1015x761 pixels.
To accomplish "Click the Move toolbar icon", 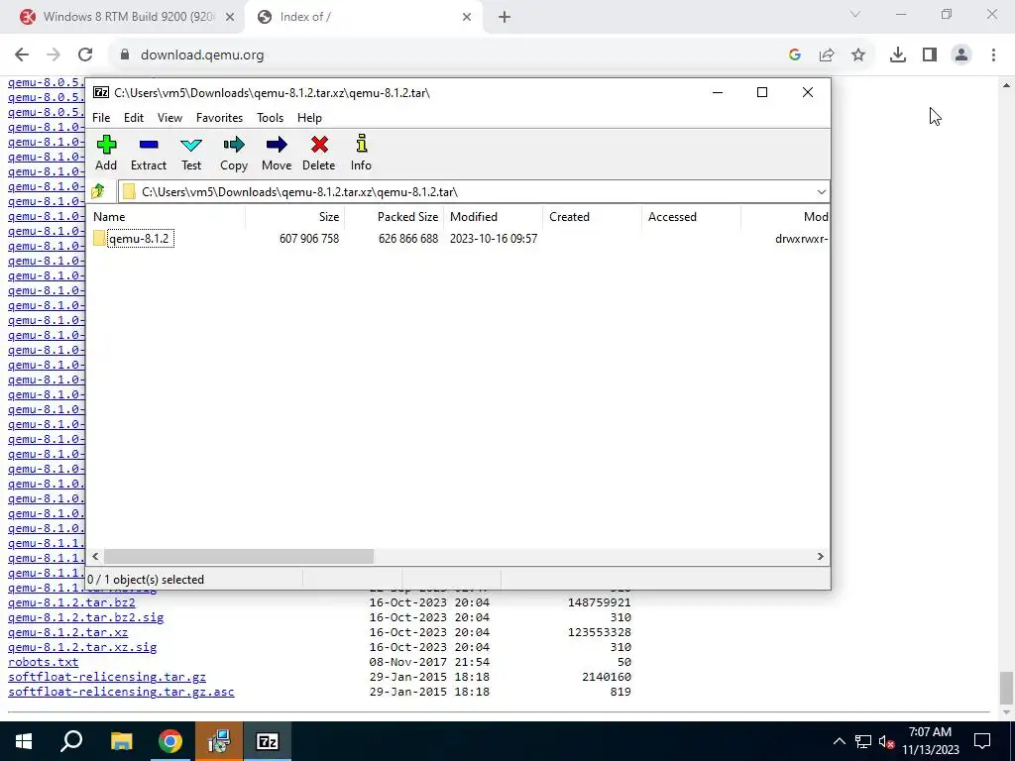I will (277, 153).
